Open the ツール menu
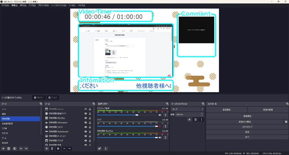The height and width of the screenshot is (155, 289). [x=72, y=5]
